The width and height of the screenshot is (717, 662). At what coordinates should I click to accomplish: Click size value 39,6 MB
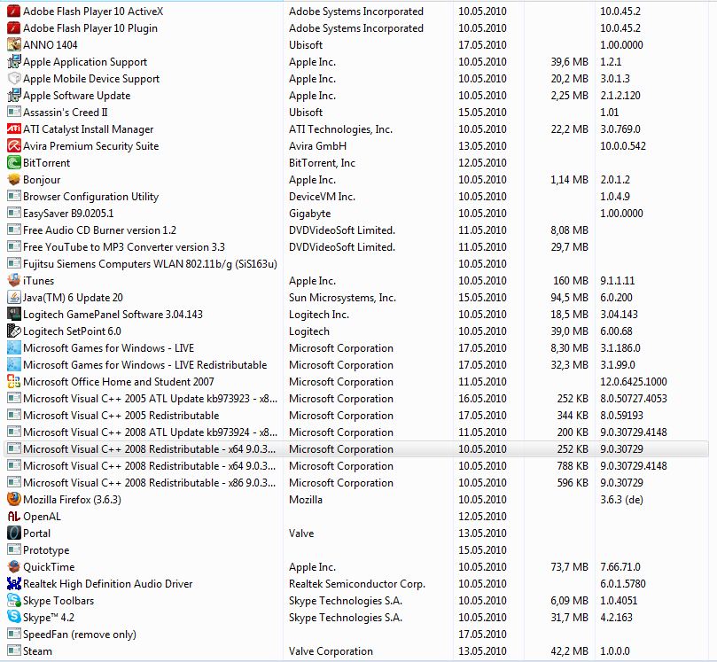(569, 62)
